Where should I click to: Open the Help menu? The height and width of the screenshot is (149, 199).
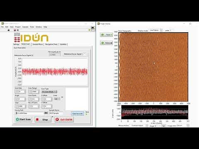pos(45,27)
